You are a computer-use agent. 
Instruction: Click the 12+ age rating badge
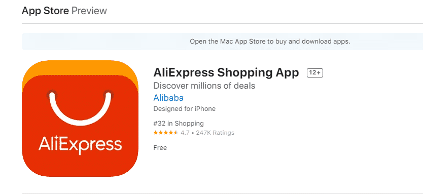(315, 73)
